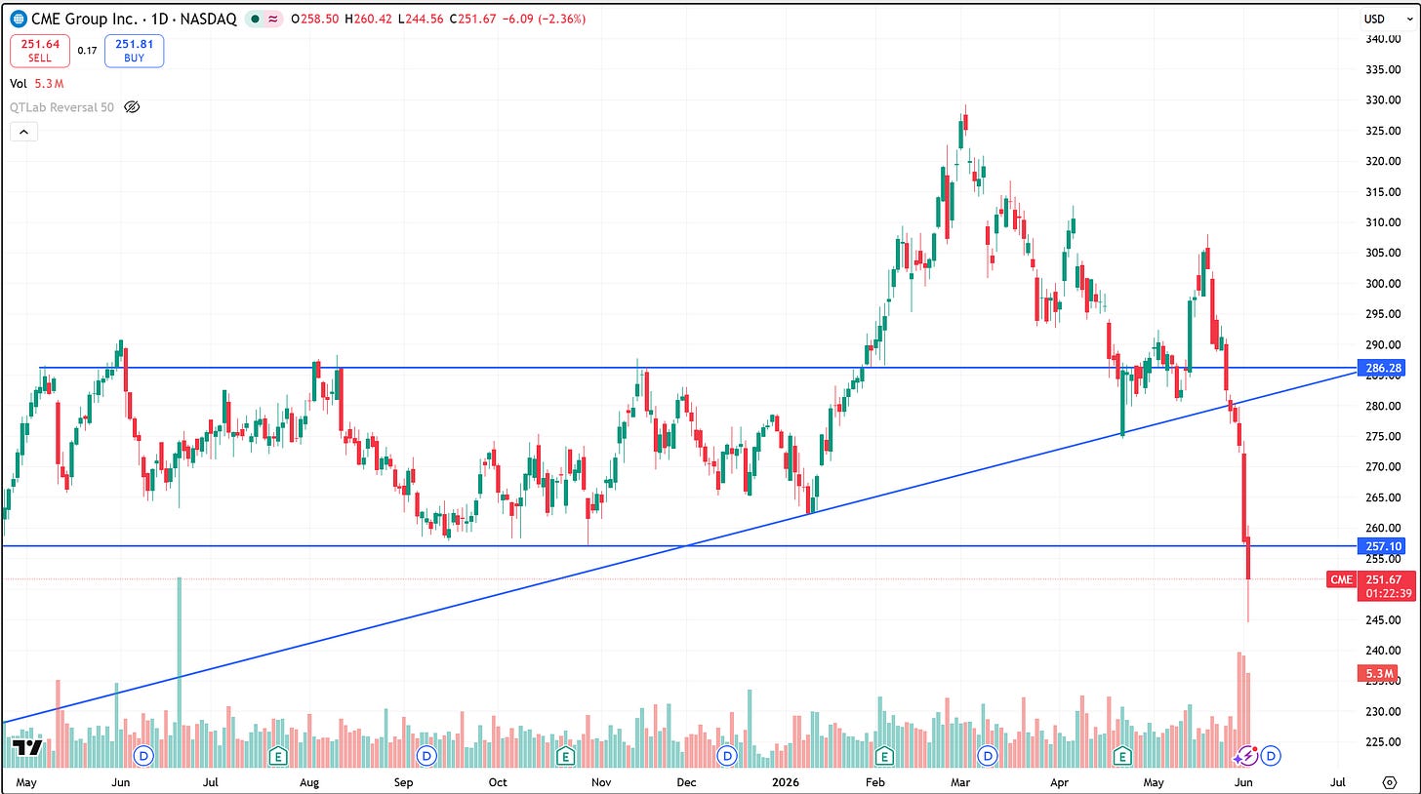This screenshot has width=1421, height=794.
Task: Select the horizontal line at 257.10
Action: click(678, 545)
